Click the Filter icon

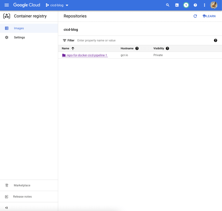point(64,41)
